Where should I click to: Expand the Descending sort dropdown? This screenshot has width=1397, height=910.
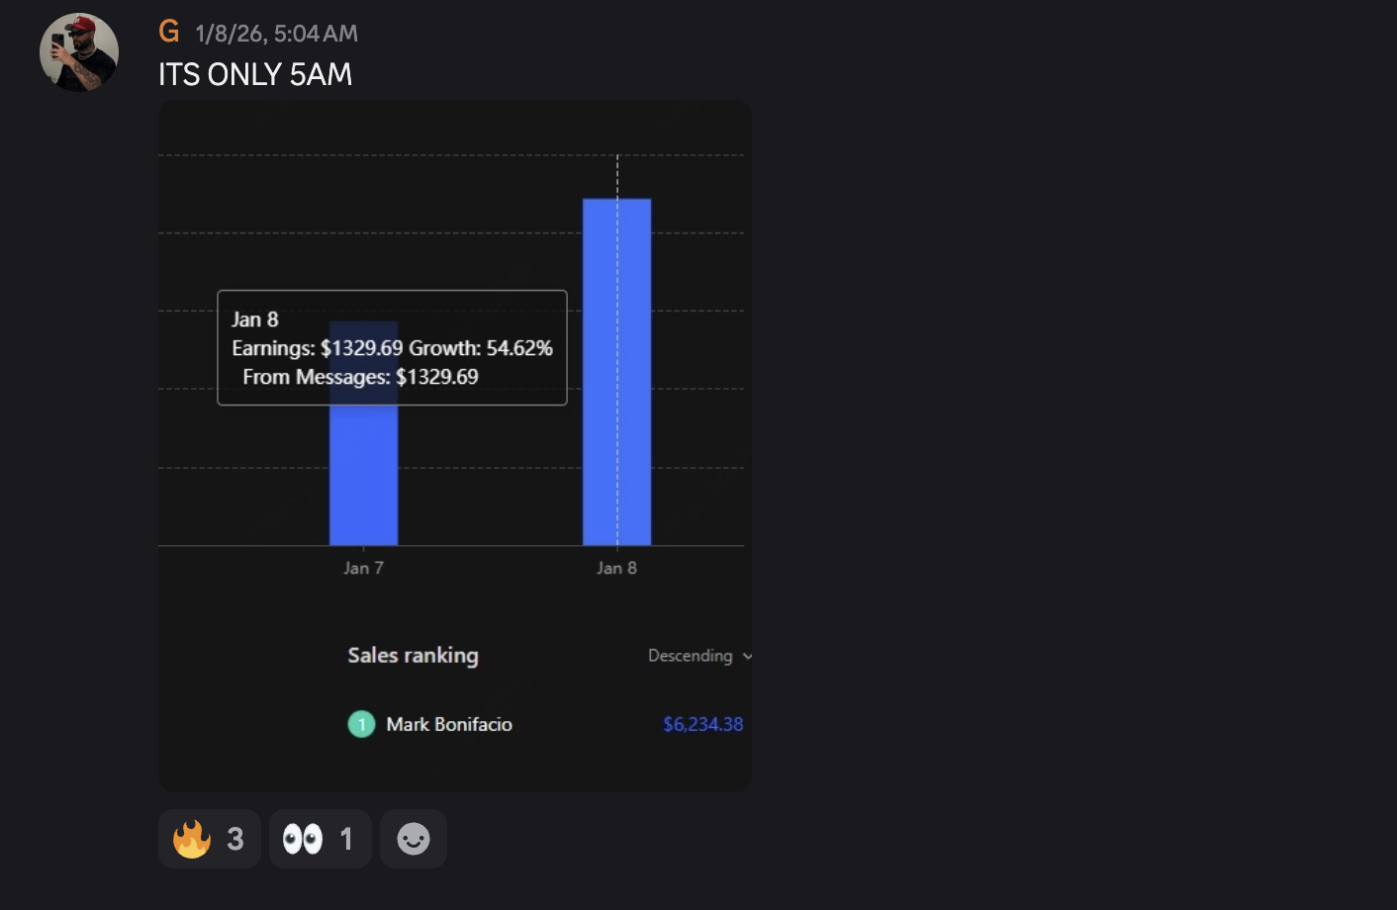[691, 656]
